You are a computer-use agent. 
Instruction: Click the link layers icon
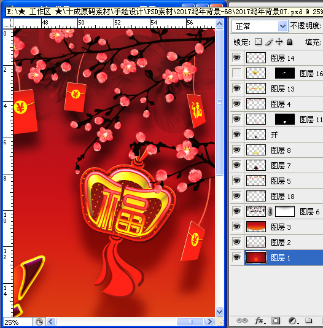pyautogui.click(x=242, y=320)
